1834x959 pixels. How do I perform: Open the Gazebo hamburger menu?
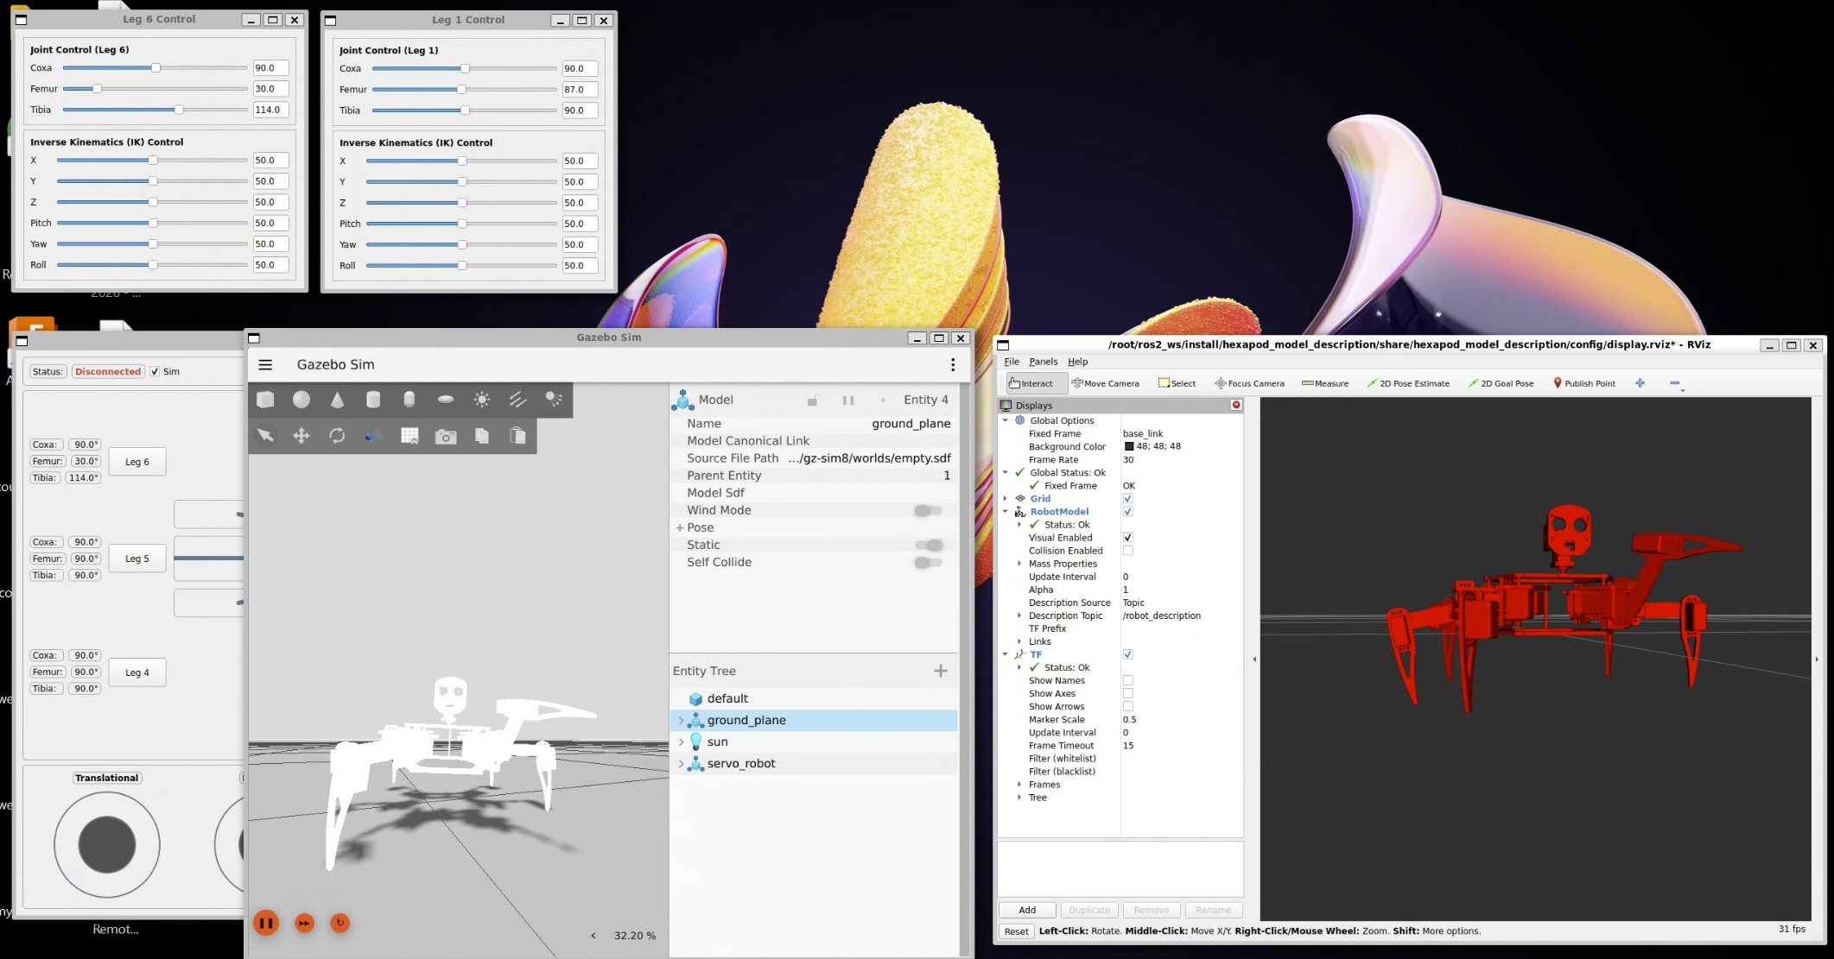(265, 365)
